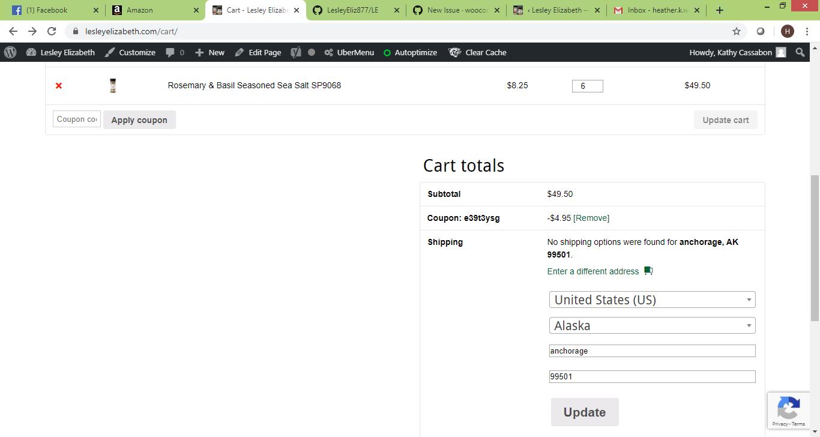Click the quantity field showing 6
The height and width of the screenshot is (437, 820).
588,86
